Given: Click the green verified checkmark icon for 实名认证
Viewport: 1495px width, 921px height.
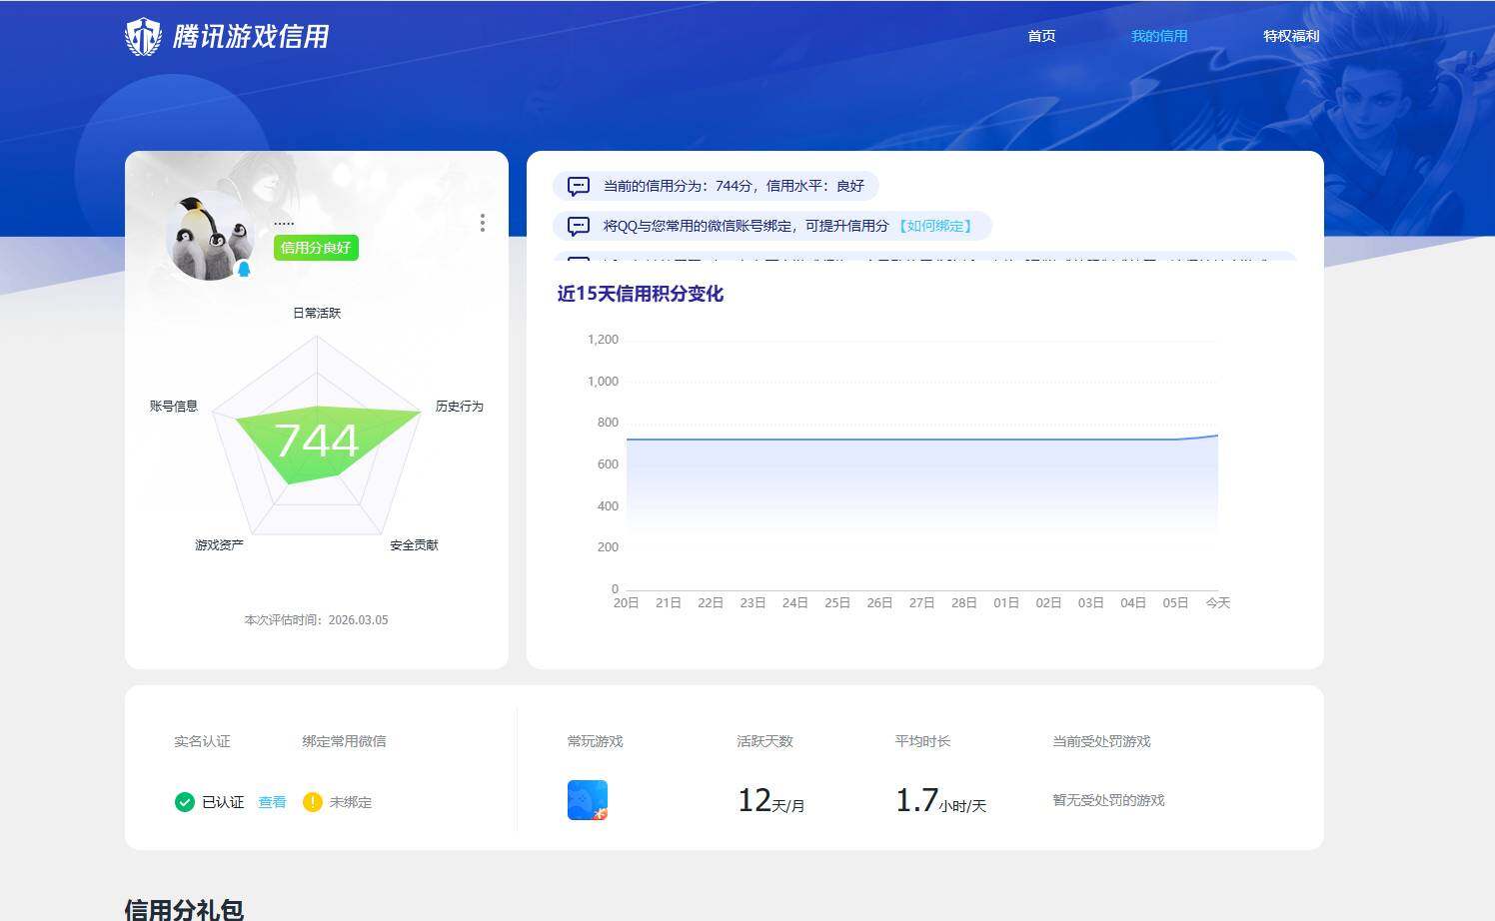Looking at the screenshot, I should tap(185, 801).
